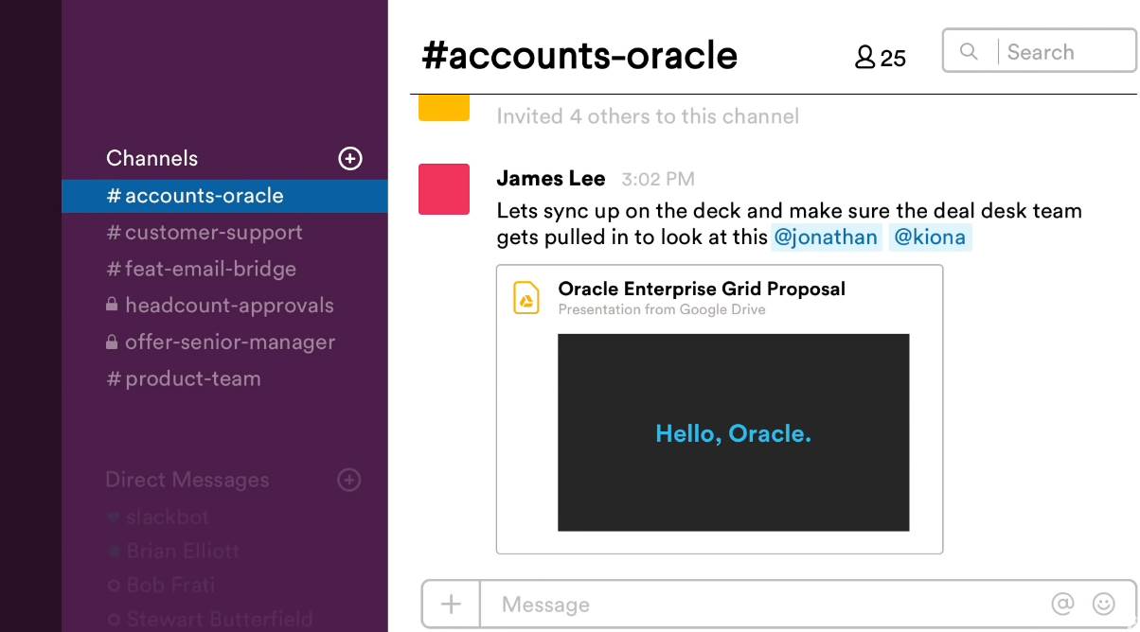Click the Hello, Oracle presentation preview

[733, 432]
